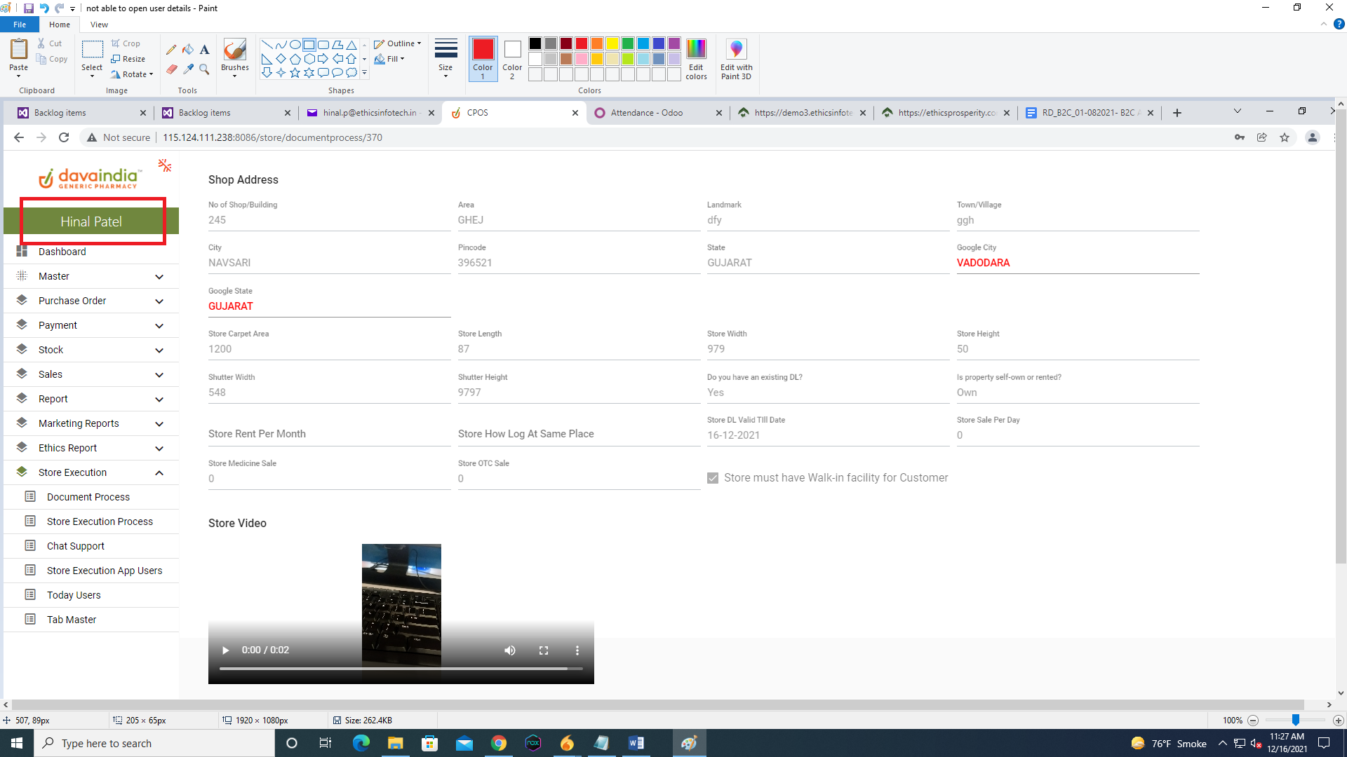The width and height of the screenshot is (1347, 757).
Task: Play the Store Video
Action: (x=226, y=650)
